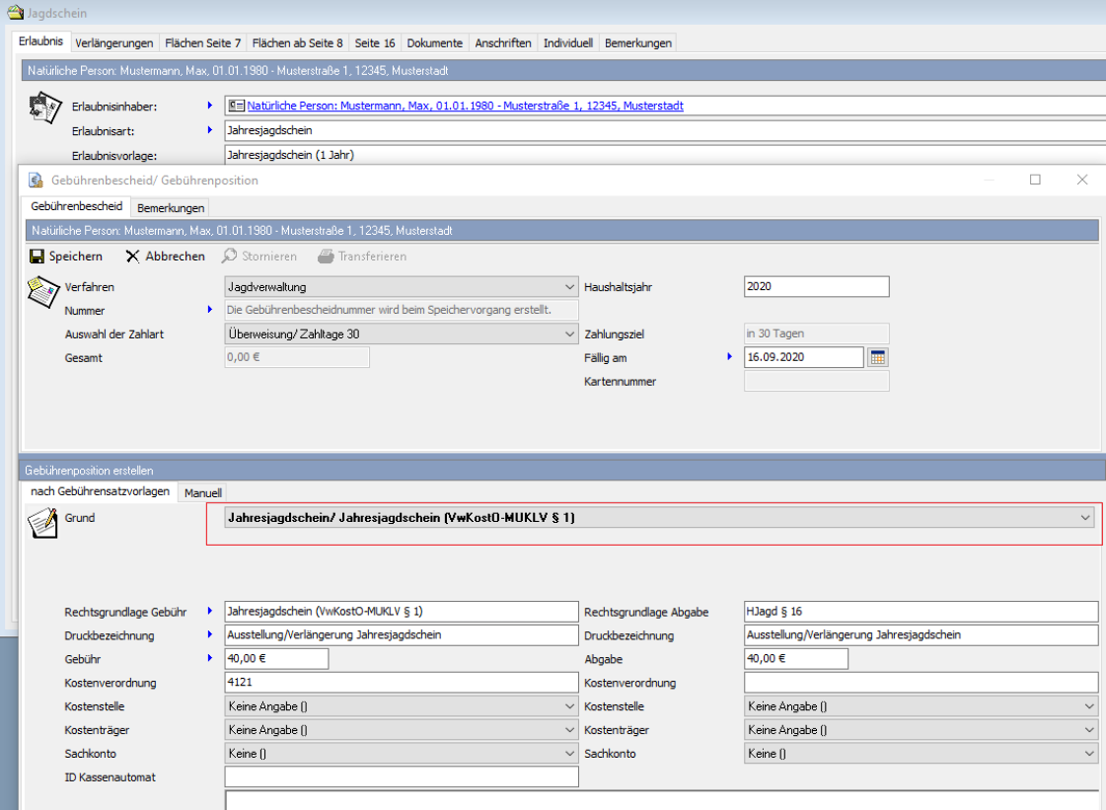The height and width of the screenshot is (810, 1106).
Task: Open the calendar picker beside Fällig am
Action: 877,357
